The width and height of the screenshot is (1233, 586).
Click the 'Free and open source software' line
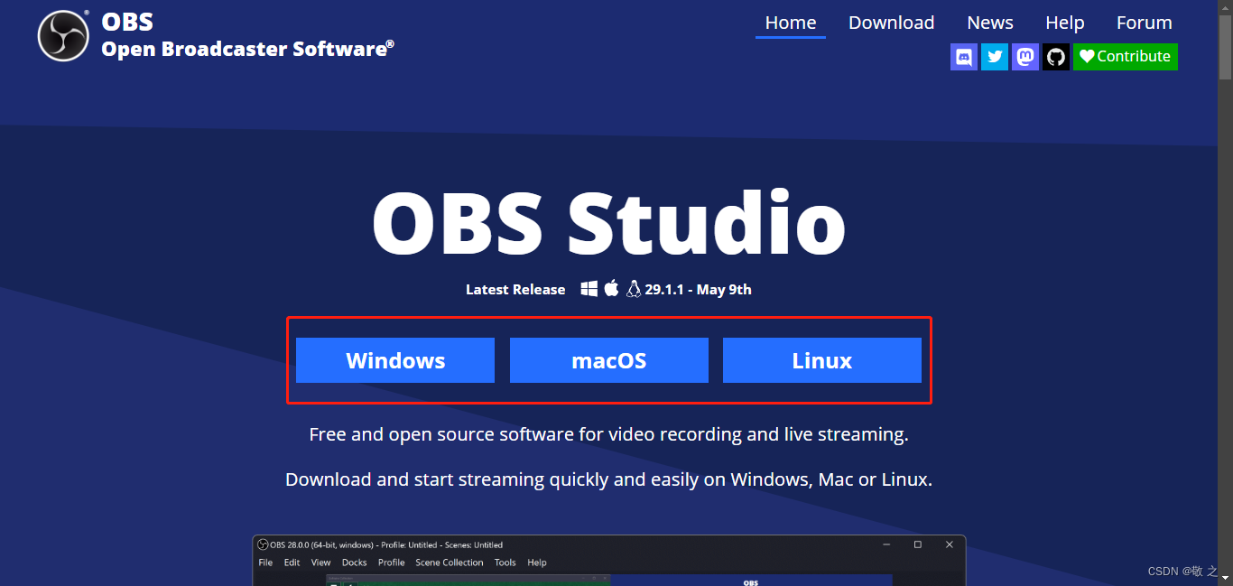pyautogui.click(x=609, y=434)
